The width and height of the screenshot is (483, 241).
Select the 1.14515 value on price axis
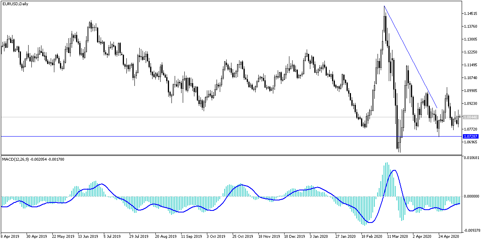point(470,12)
